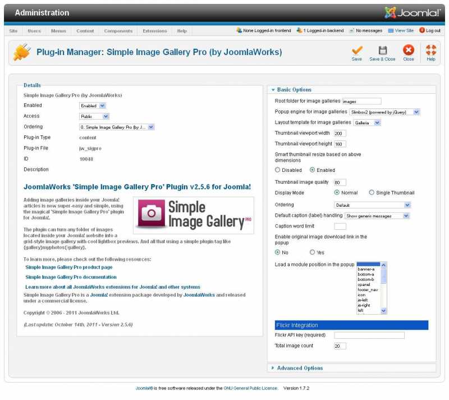Open Simple Image Gallery Pro product page link

[x=68, y=267]
